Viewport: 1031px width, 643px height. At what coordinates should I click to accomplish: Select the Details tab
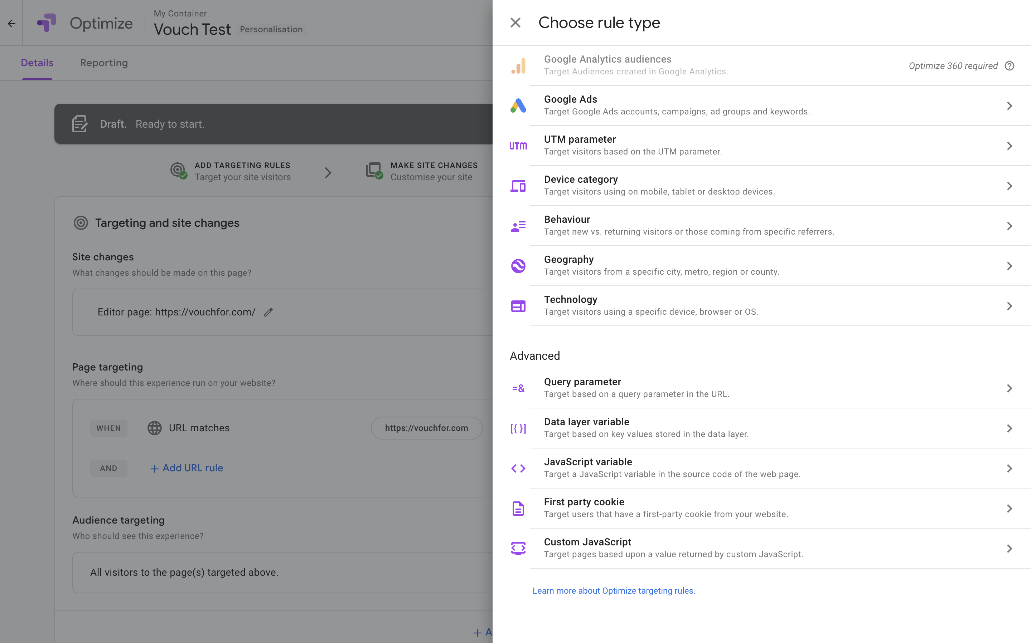click(37, 63)
